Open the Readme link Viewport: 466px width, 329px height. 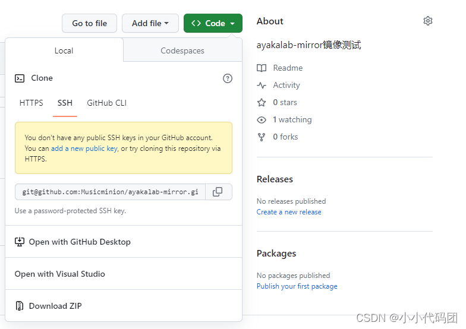click(288, 68)
